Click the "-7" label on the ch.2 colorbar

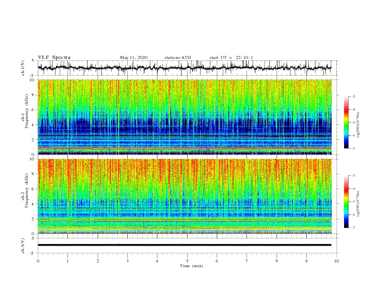pyautogui.click(x=353, y=227)
